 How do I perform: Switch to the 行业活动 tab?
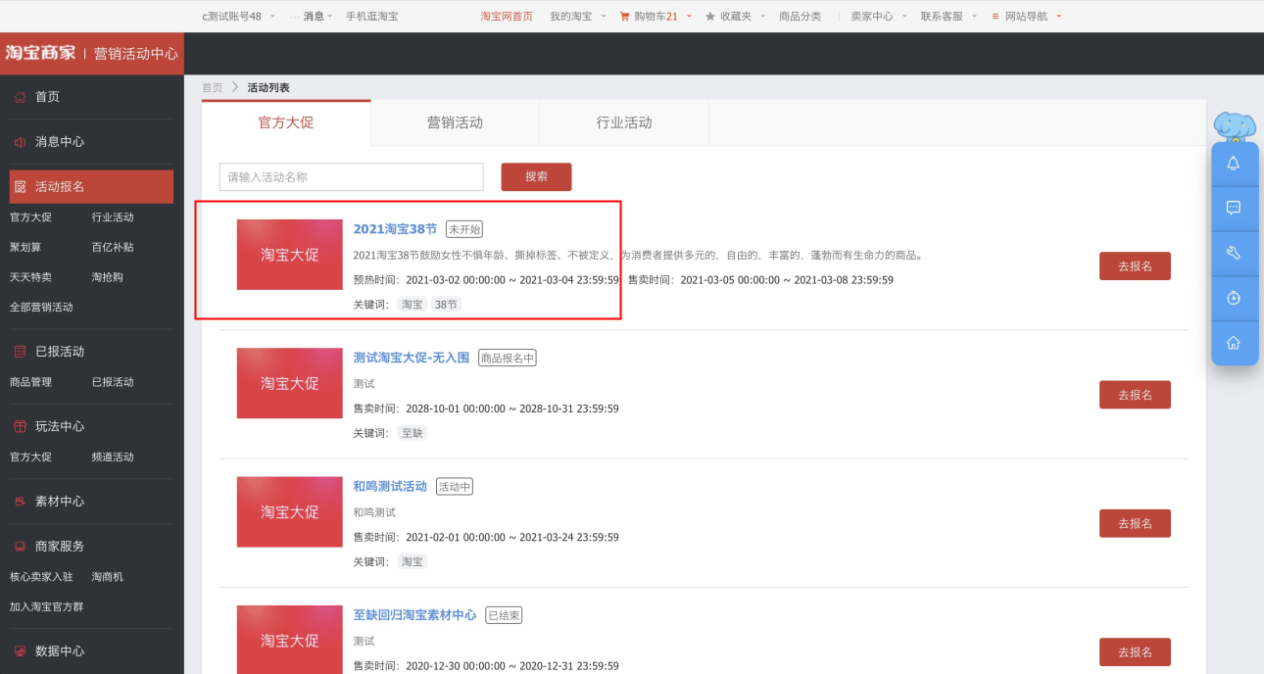(x=624, y=123)
